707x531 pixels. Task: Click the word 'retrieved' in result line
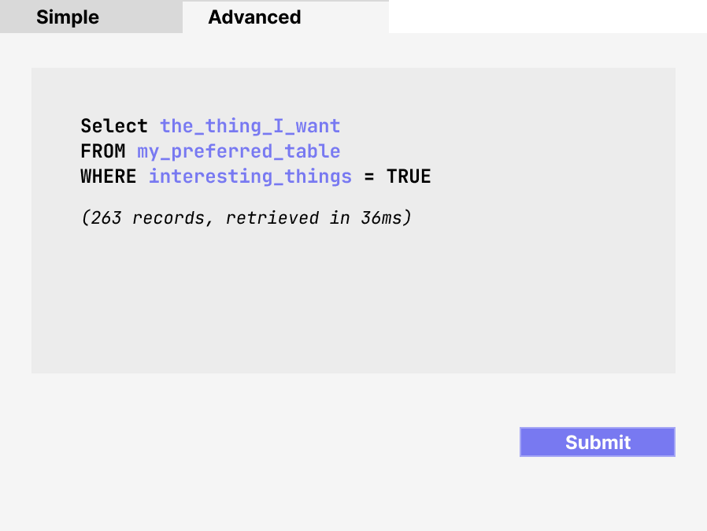click(272, 218)
